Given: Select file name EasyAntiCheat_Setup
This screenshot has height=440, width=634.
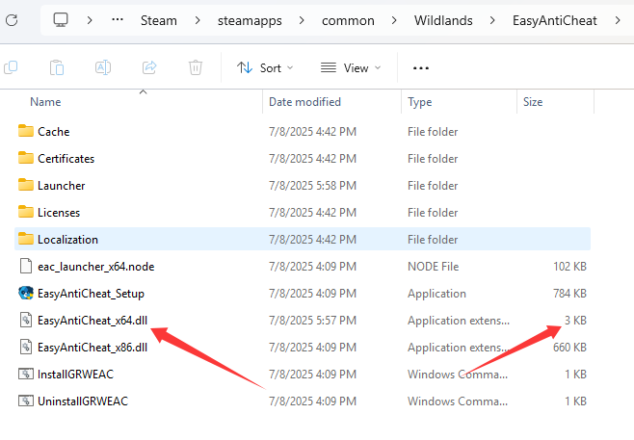Looking at the screenshot, I should (x=91, y=294).
